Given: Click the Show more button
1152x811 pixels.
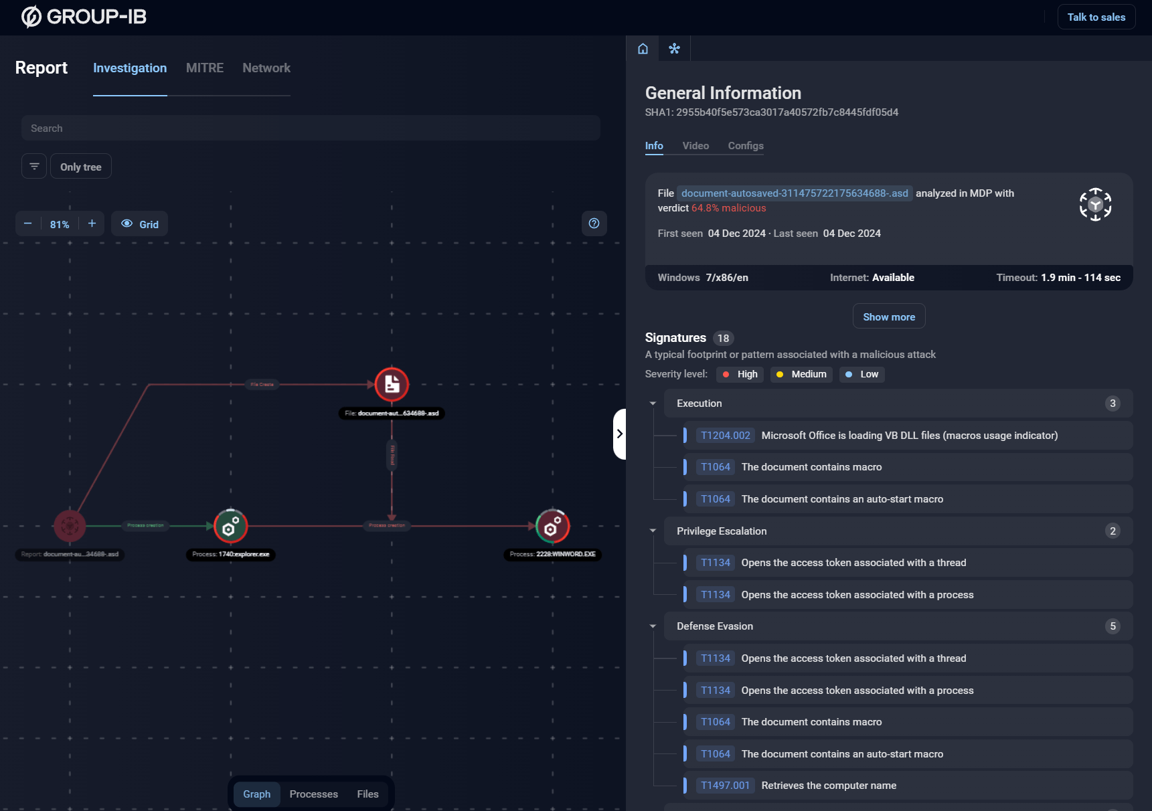Looking at the screenshot, I should pyautogui.click(x=888, y=316).
